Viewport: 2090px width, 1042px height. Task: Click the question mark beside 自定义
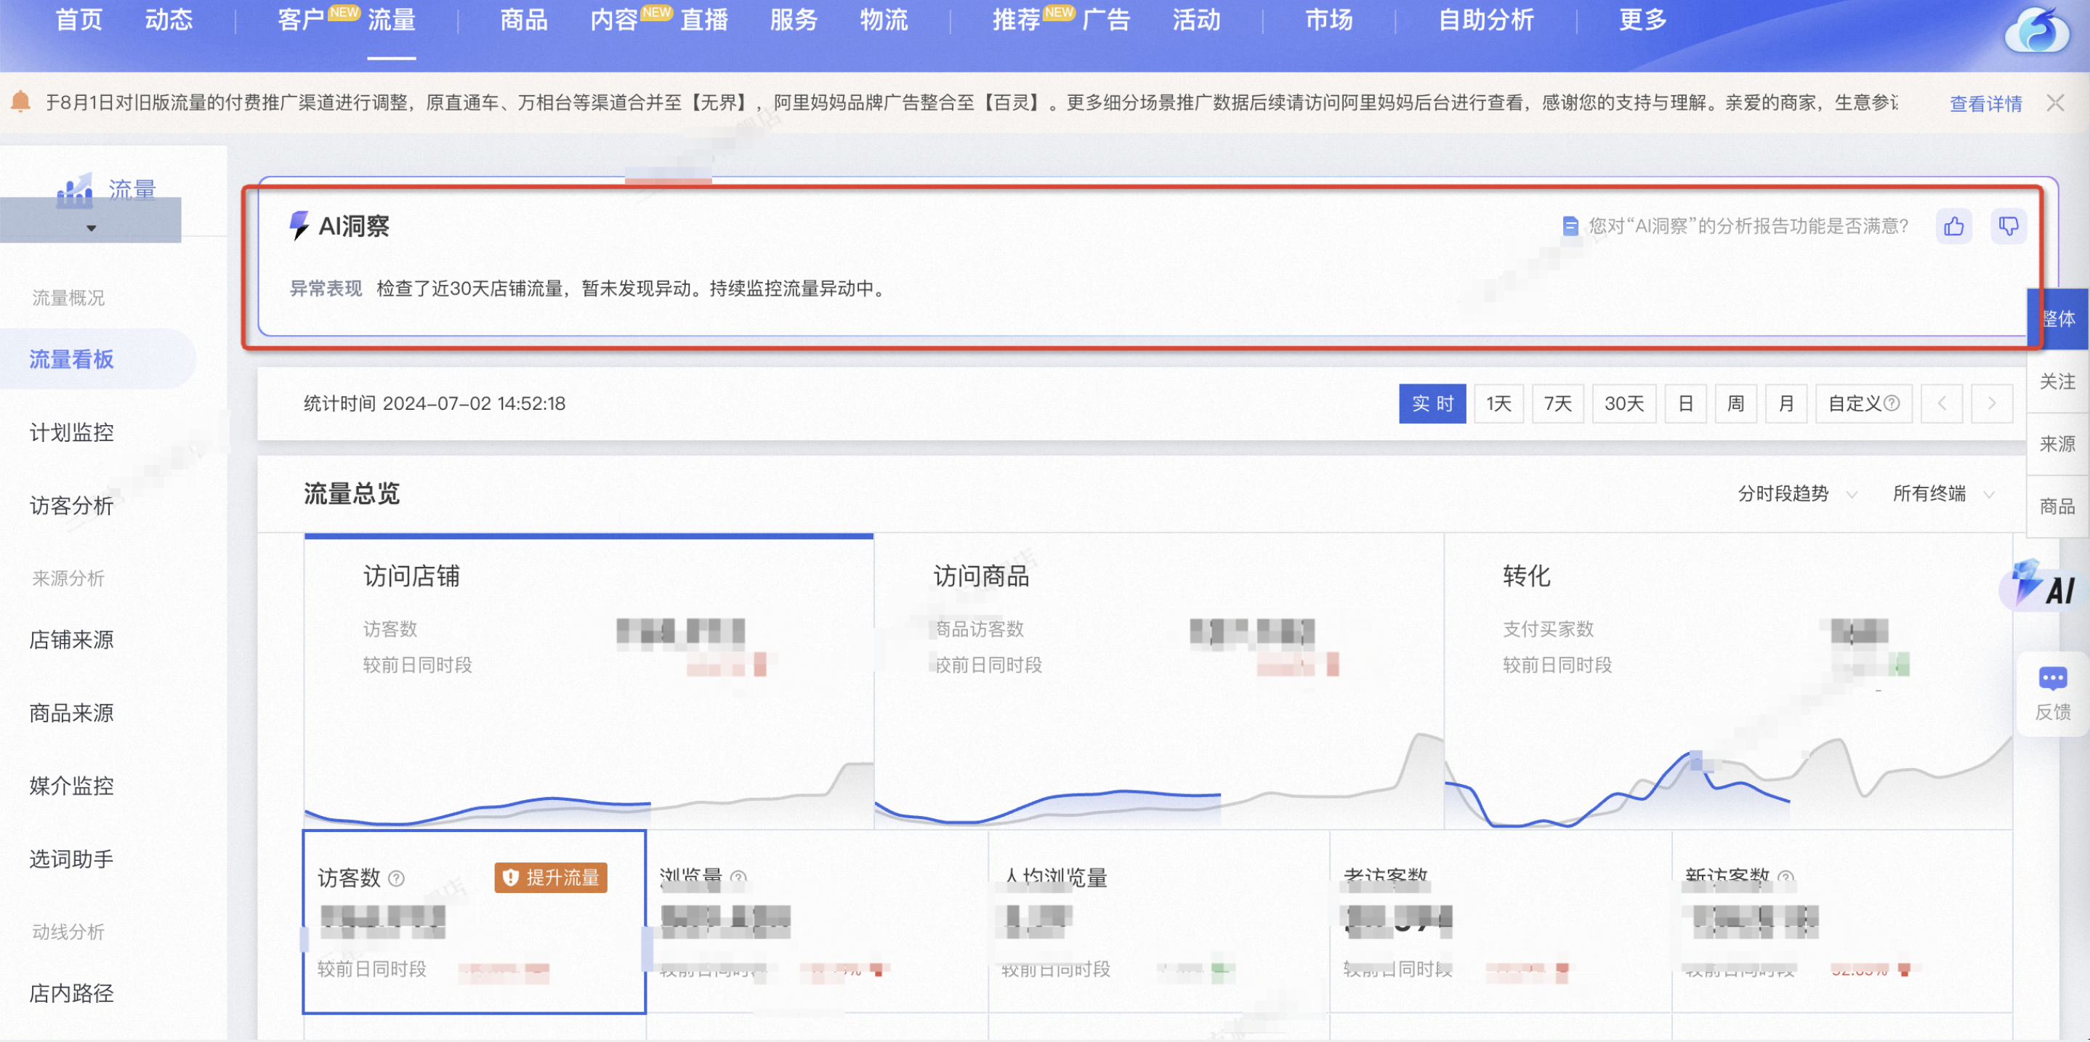[1891, 403]
